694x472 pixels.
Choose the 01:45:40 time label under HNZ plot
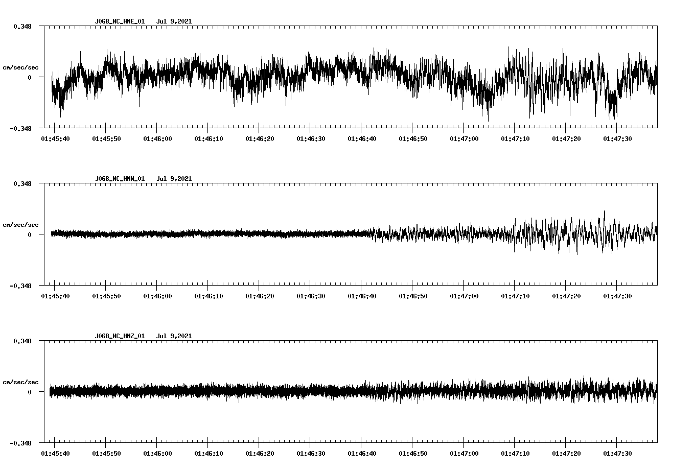[55, 454]
